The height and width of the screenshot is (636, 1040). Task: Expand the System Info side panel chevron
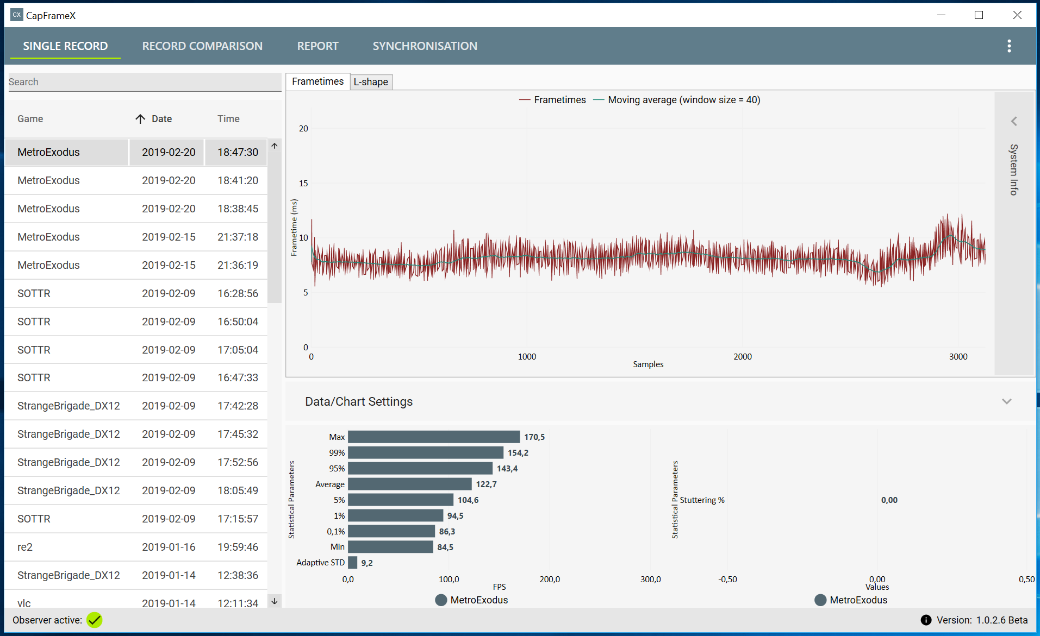pyautogui.click(x=1014, y=121)
